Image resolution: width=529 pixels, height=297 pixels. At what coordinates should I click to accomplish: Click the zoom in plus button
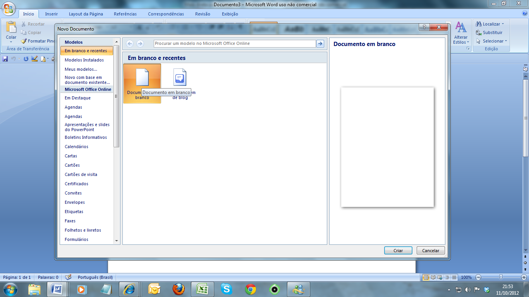[x=524, y=277]
